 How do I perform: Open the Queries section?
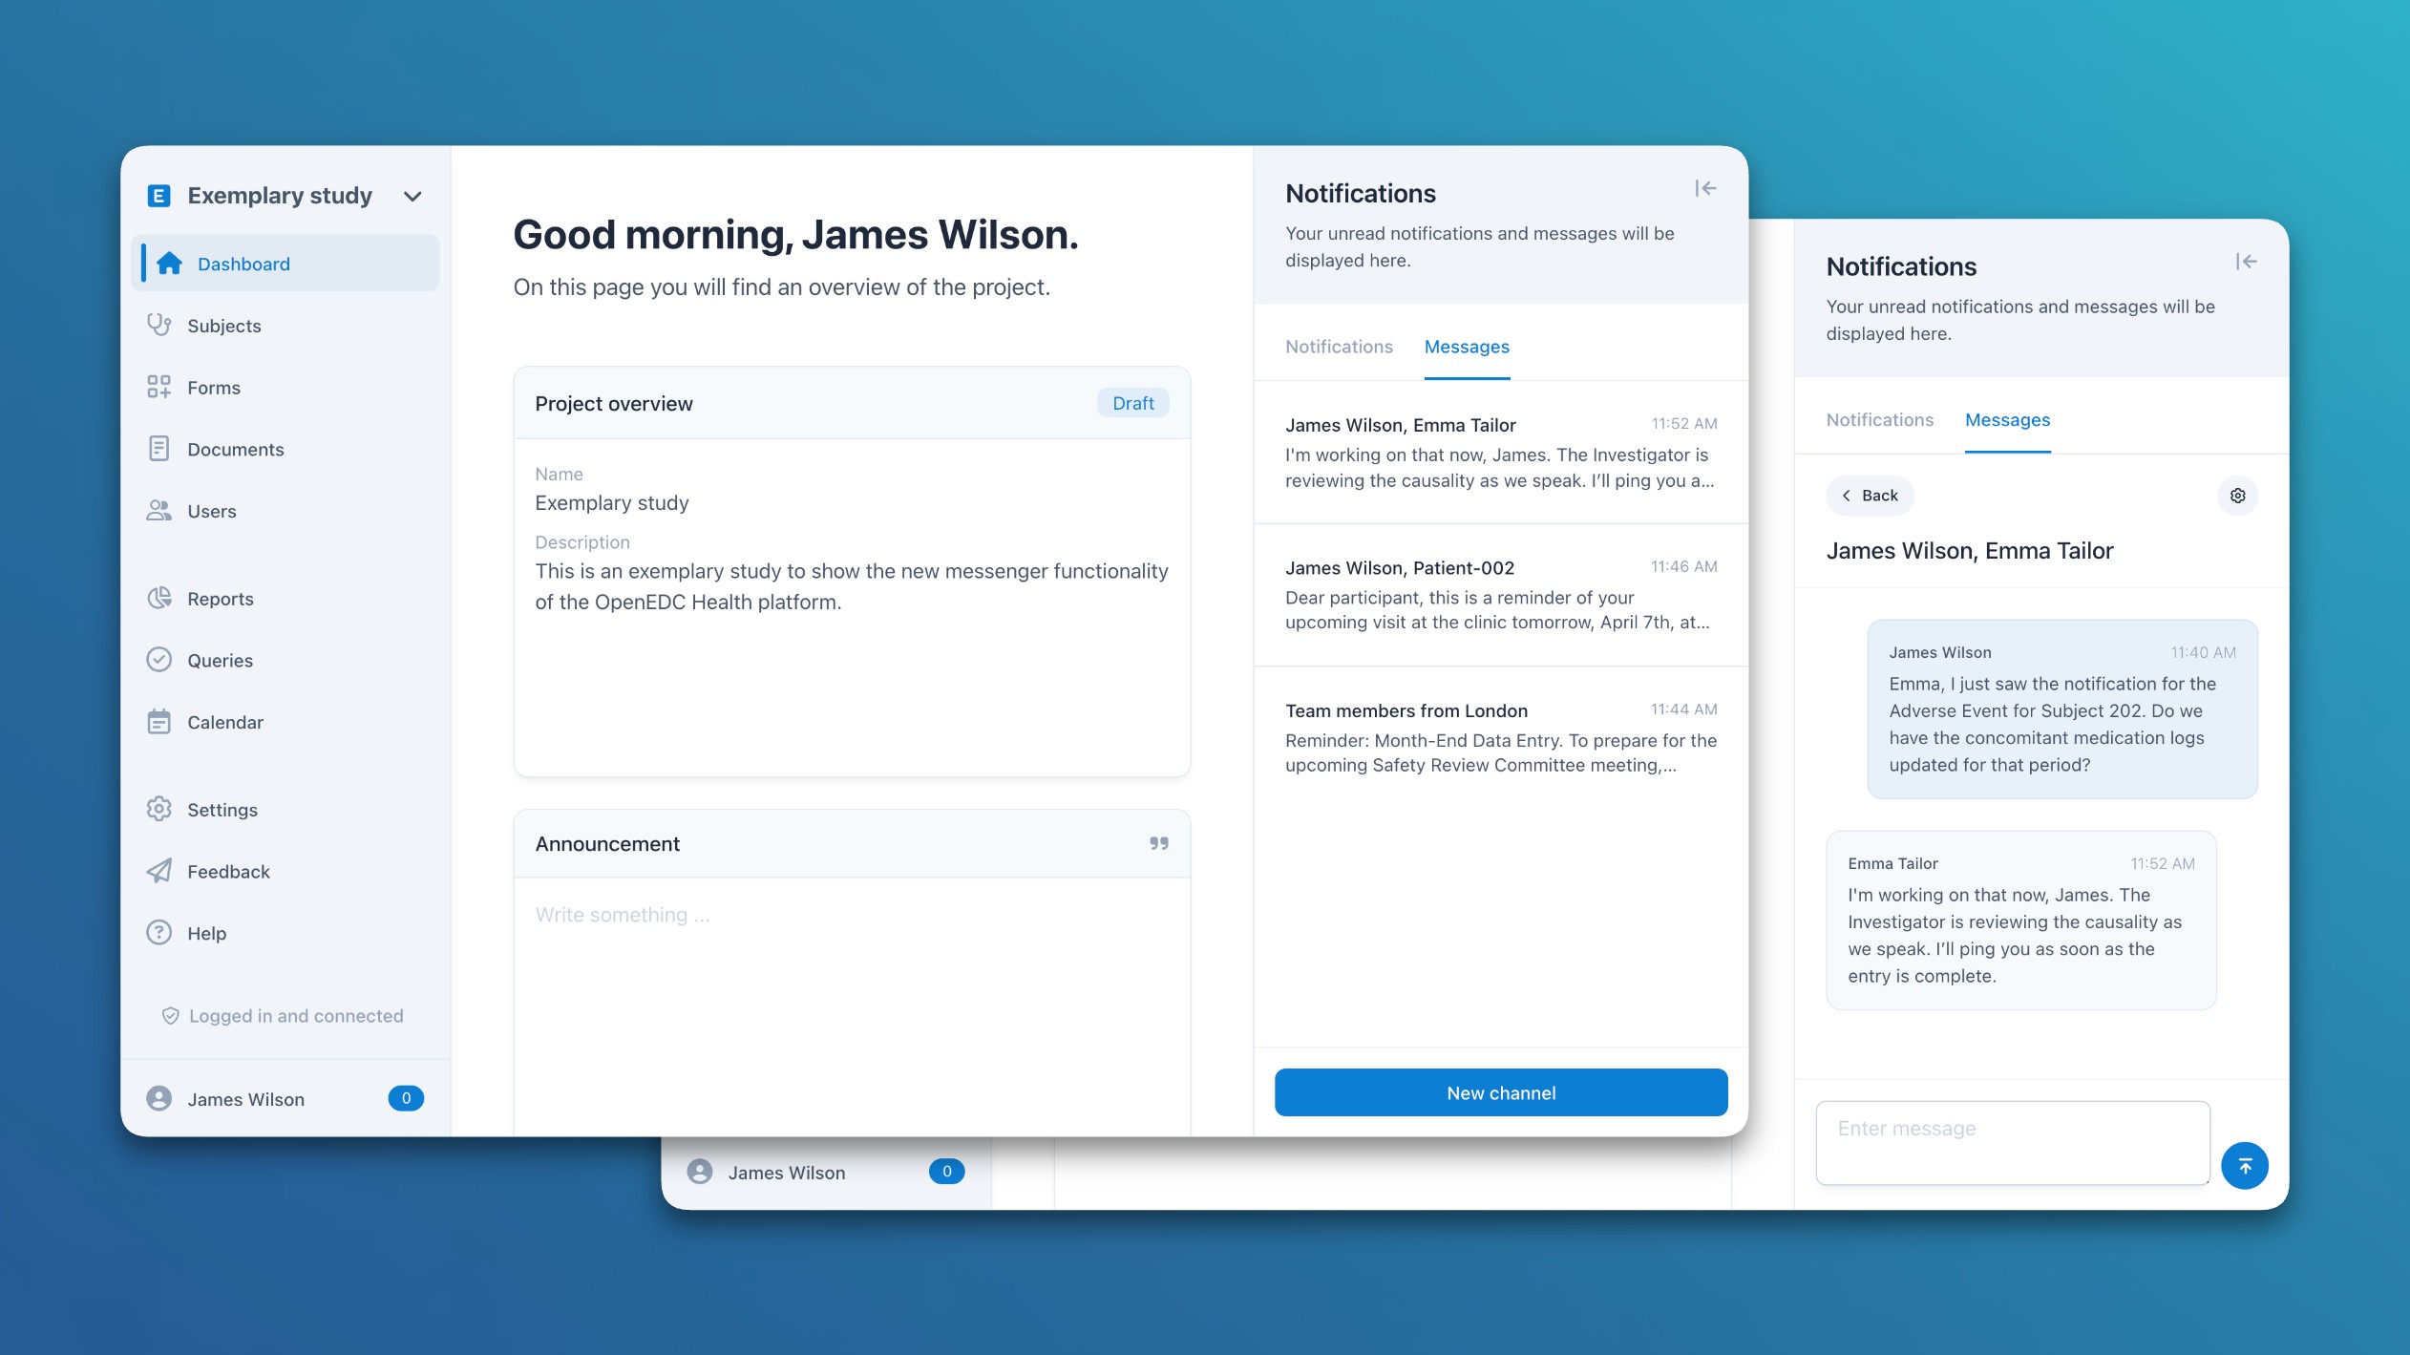pyautogui.click(x=219, y=660)
